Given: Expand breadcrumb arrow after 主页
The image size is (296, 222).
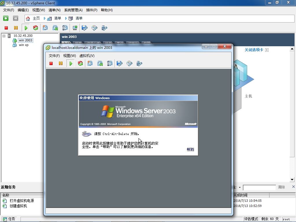Looking at the screenshot, I should click(x=45, y=18).
